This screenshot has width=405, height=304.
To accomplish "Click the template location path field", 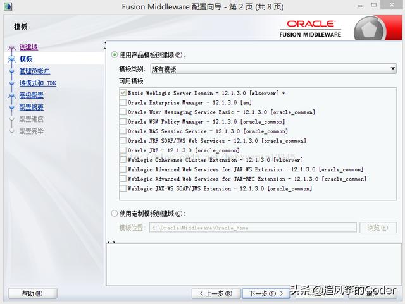I will pyautogui.click(x=253, y=228).
